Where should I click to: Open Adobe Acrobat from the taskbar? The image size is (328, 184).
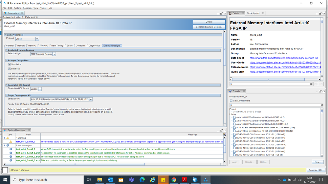coord(185,180)
